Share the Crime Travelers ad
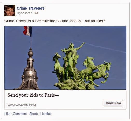 click(x=33, y=114)
